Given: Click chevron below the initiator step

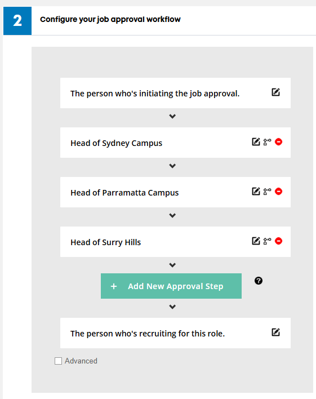Looking at the screenshot, I should point(172,116).
